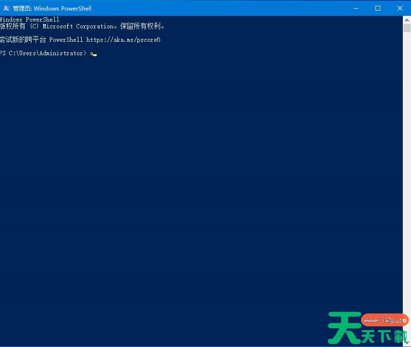Click the typed letter a at the prompt
Image resolution: width=411 pixels, height=347 pixels.
coord(92,53)
